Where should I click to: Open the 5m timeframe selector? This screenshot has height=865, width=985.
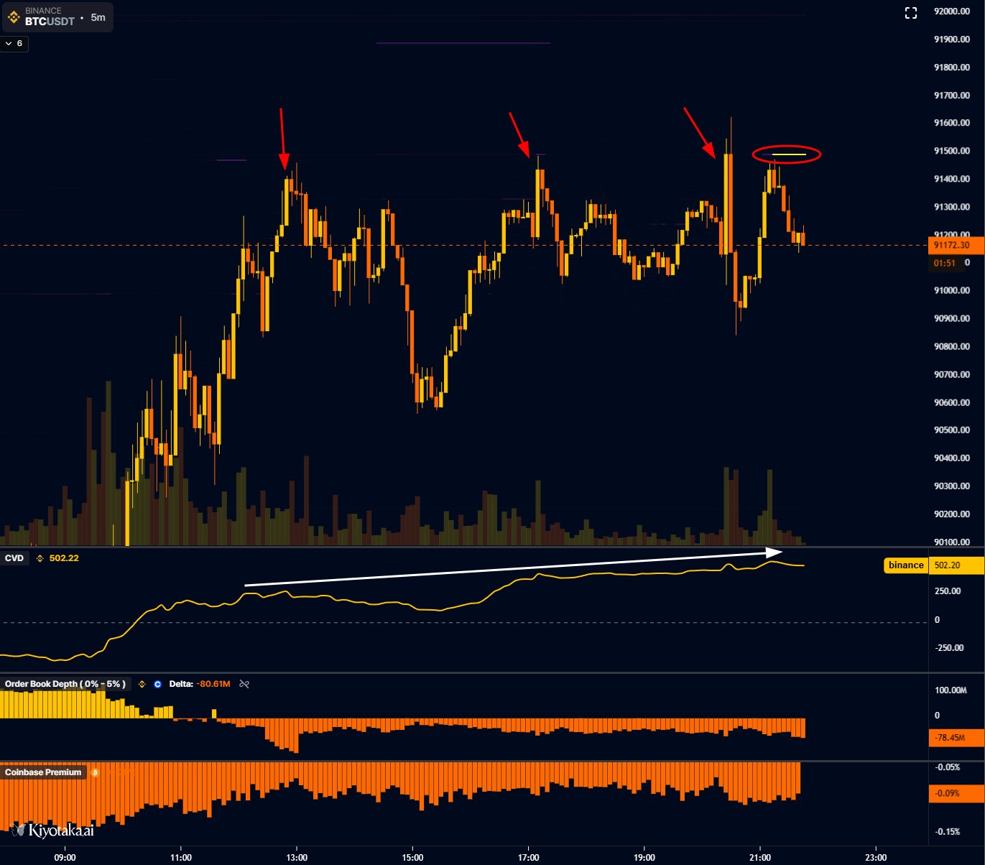98,17
